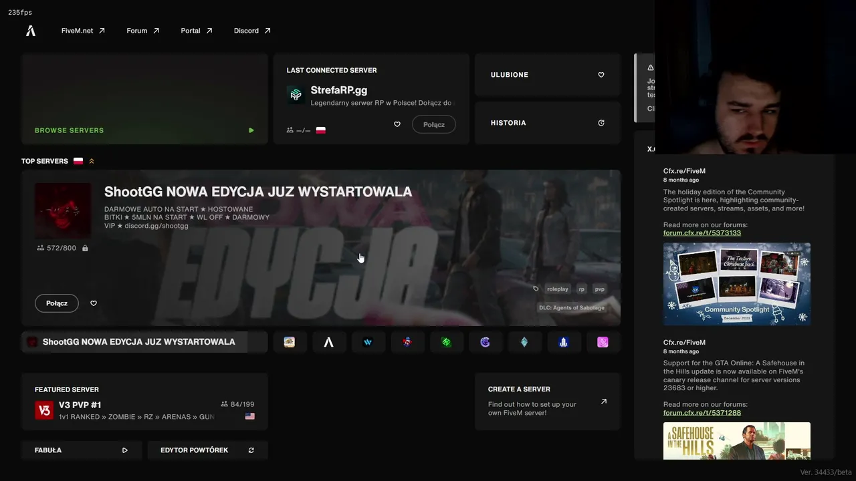Open forum.cfx.re/t/5371288 link
The width and height of the screenshot is (856, 481).
click(702, 413)
